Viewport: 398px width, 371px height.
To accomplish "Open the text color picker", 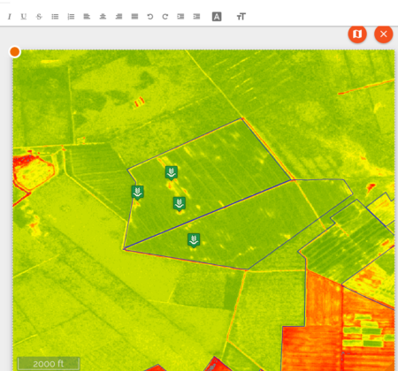I will [x=217, y=17].
